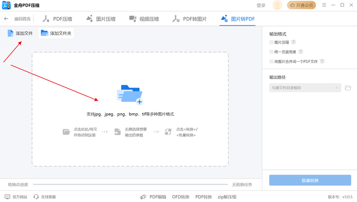This screenshot has height=202, width=357.
Task: Minimize the window
Action: pos(333,5)
